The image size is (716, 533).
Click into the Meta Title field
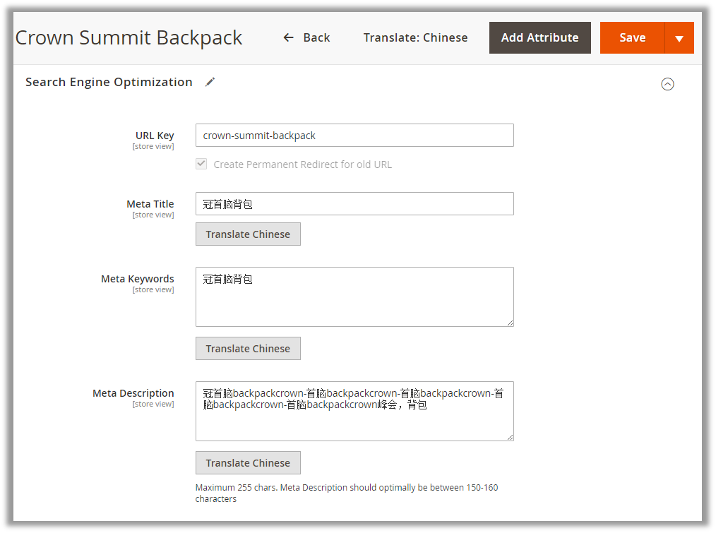coord(354,204)
